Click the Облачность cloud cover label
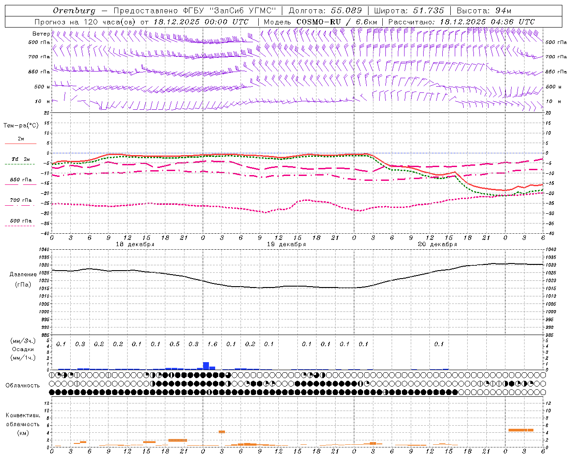 [23, 386]
